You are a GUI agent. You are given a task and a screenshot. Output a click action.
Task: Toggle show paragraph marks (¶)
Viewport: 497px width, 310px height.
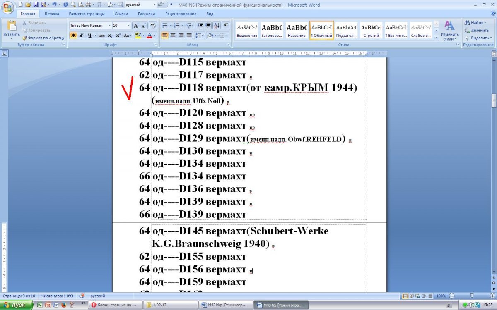pyautogui.click(x=226, y=26)
